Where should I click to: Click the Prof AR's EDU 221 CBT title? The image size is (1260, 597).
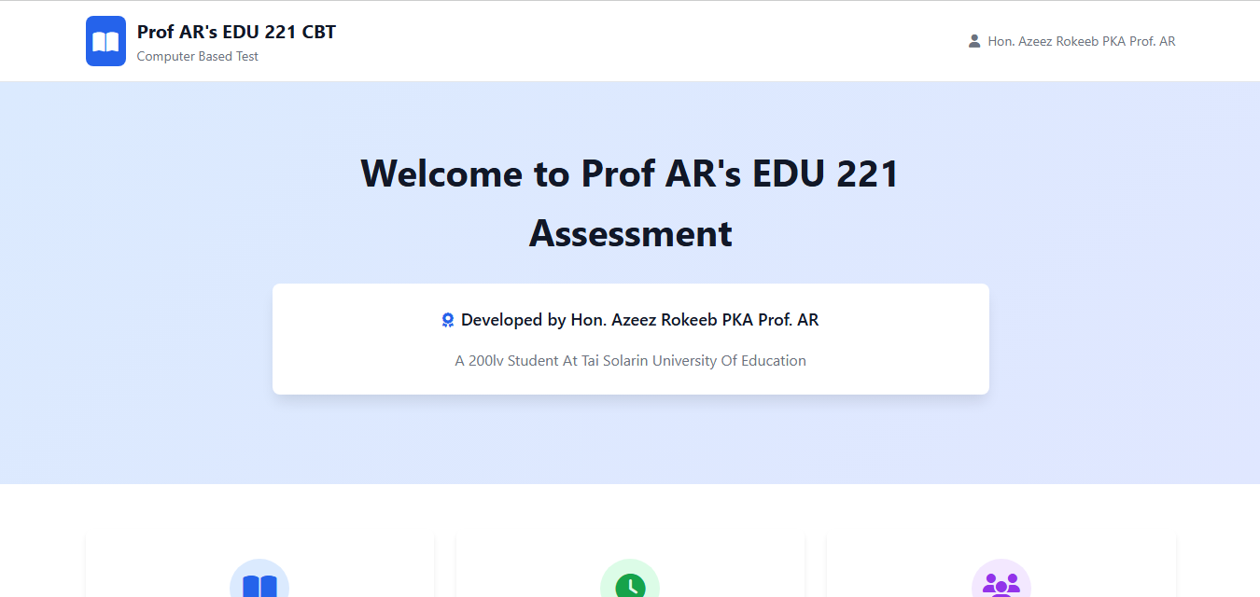(x=236, y=32)
